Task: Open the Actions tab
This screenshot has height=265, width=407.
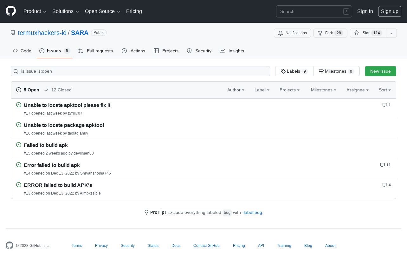Action: pos(133,51)
